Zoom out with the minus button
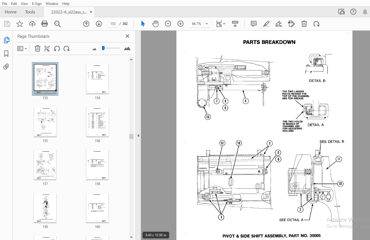 [168, 24]
